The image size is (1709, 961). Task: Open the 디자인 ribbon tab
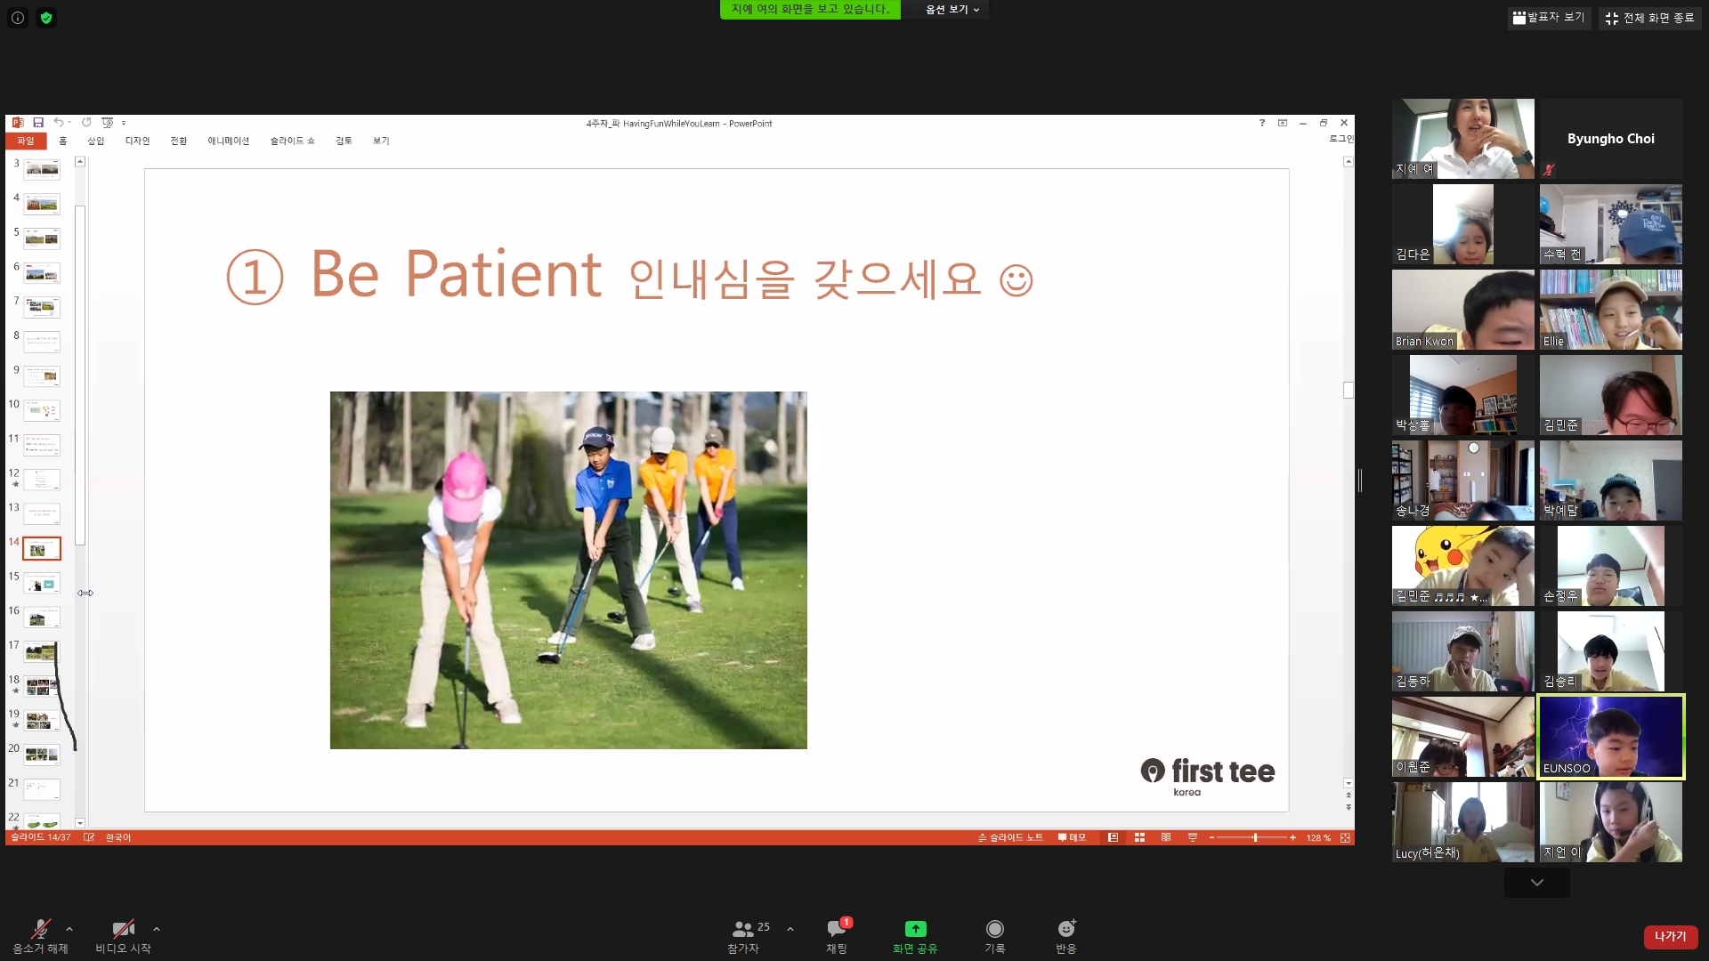(137, 141)
